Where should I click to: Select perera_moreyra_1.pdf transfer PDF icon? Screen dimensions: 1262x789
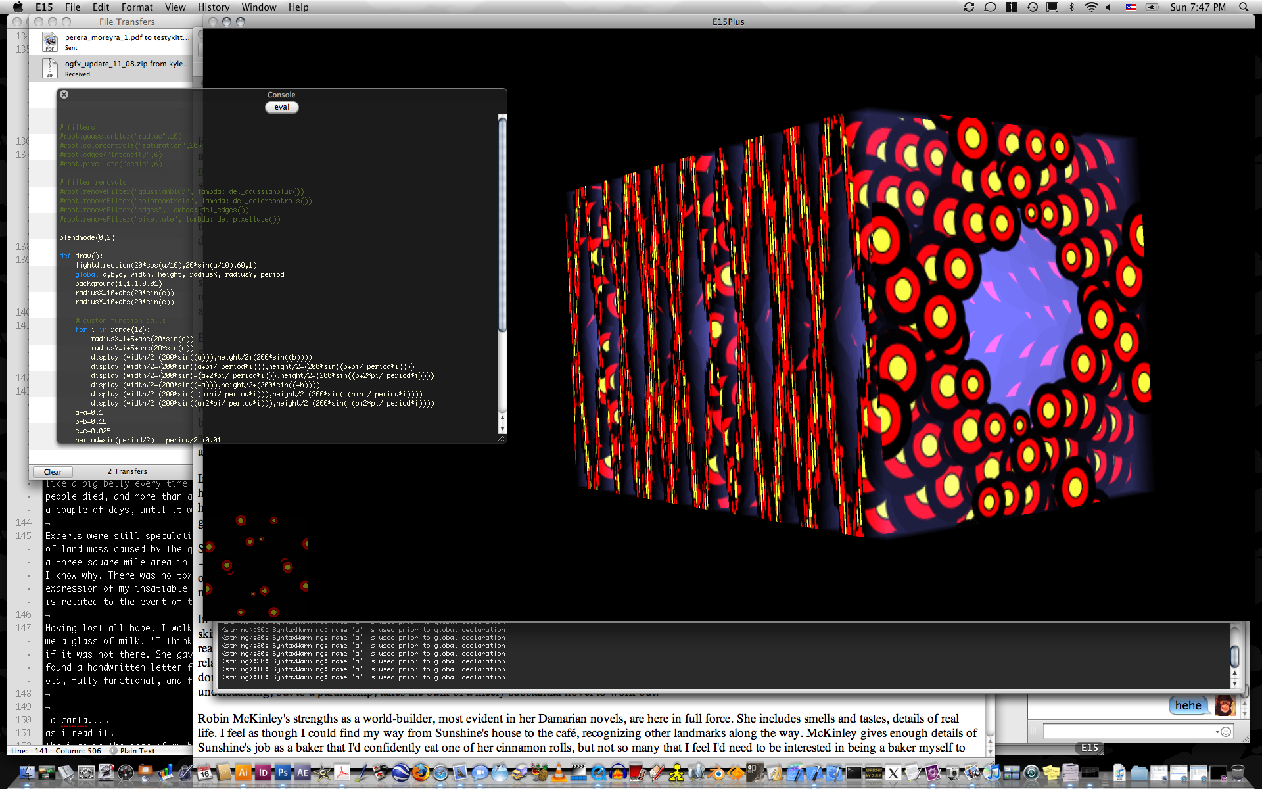tap(50, 42)
